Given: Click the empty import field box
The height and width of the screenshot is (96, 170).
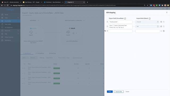Looking at the screenshot, I should point(147,31).
